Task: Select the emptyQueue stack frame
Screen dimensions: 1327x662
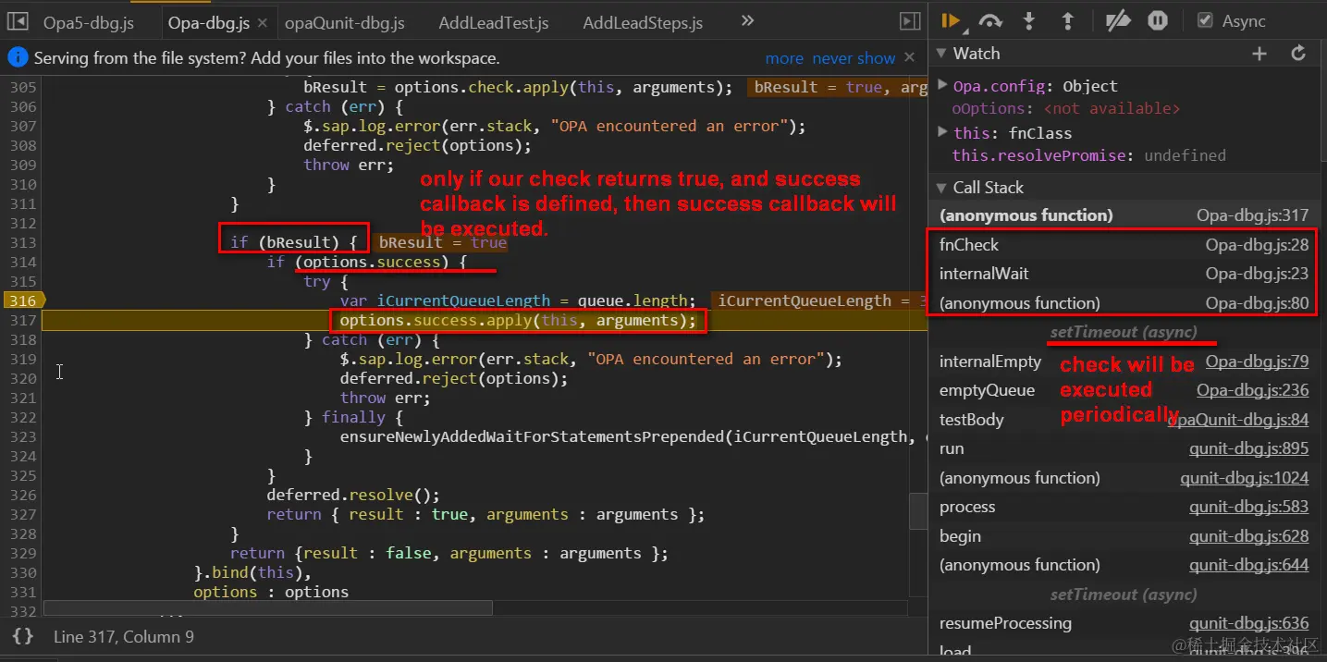Action: point(1124,390)
